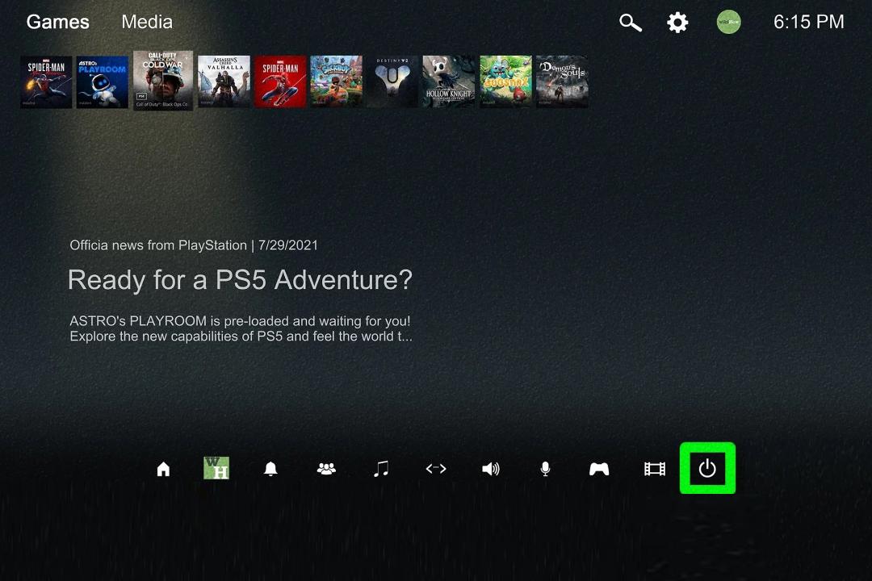The height and width of the screenshot is (581, 872).
Task: Open the power button icon
Action: click(x=707, y=468)
